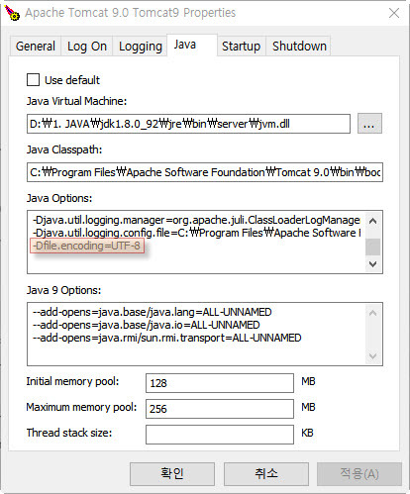Go to the Startup tab
Screen dimensions: 410x494
pos(241,47)
